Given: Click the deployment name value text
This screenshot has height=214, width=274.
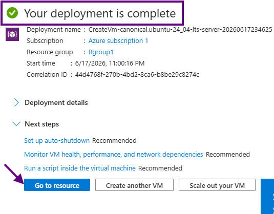Looking at the screenshot, I should [180, 30].
